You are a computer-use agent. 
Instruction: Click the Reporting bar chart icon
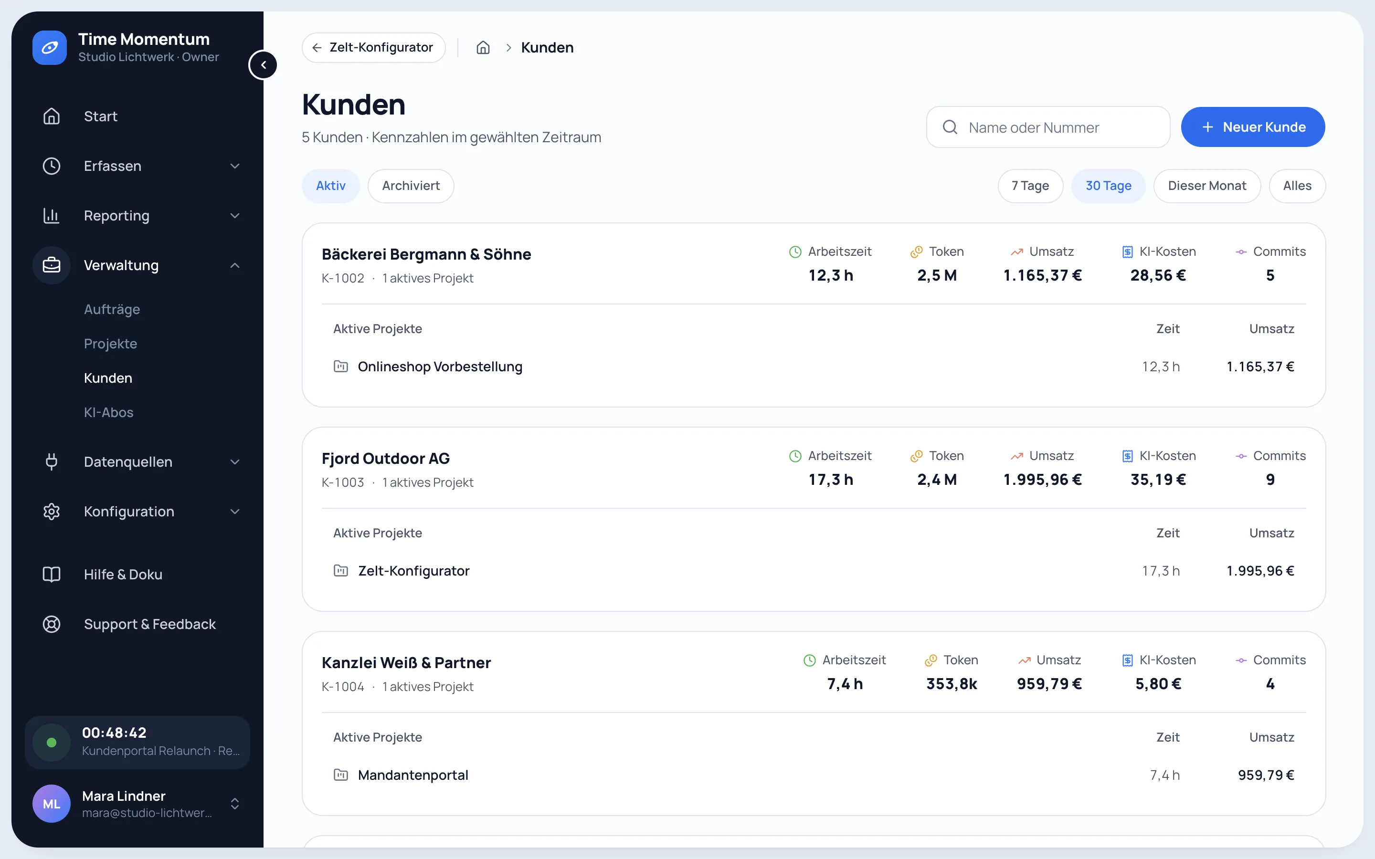52,215
